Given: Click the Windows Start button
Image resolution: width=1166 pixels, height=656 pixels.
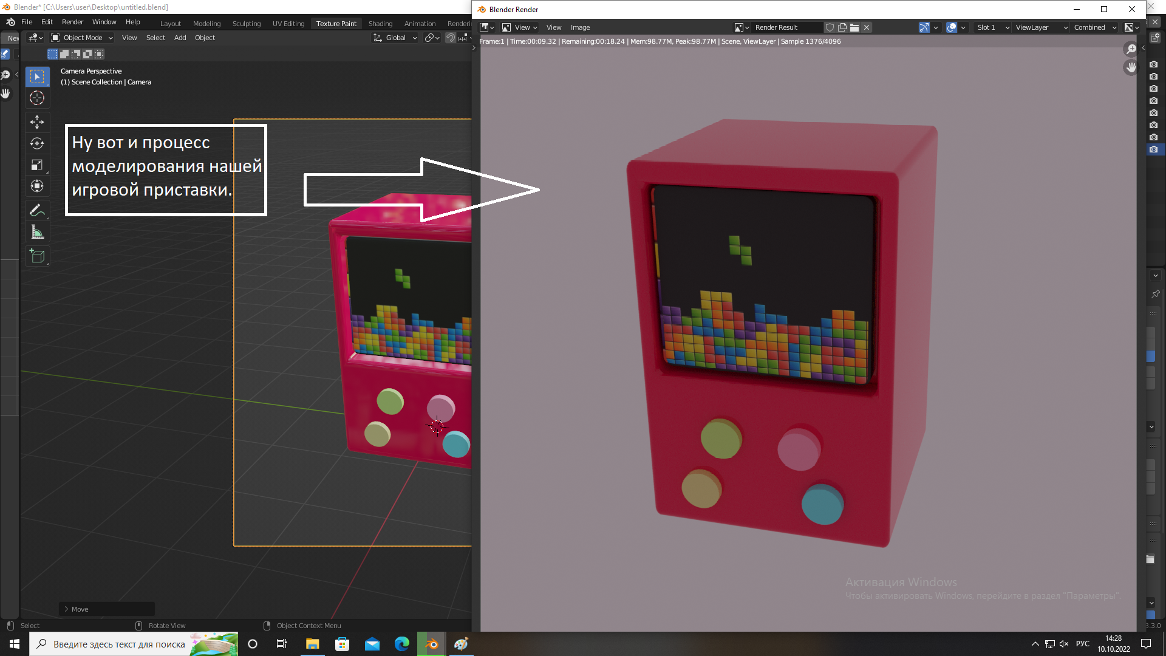Looking at the screenshot, I should 15,644.
